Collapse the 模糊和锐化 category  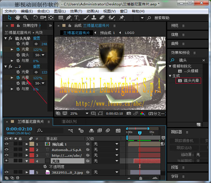[170, 66]
